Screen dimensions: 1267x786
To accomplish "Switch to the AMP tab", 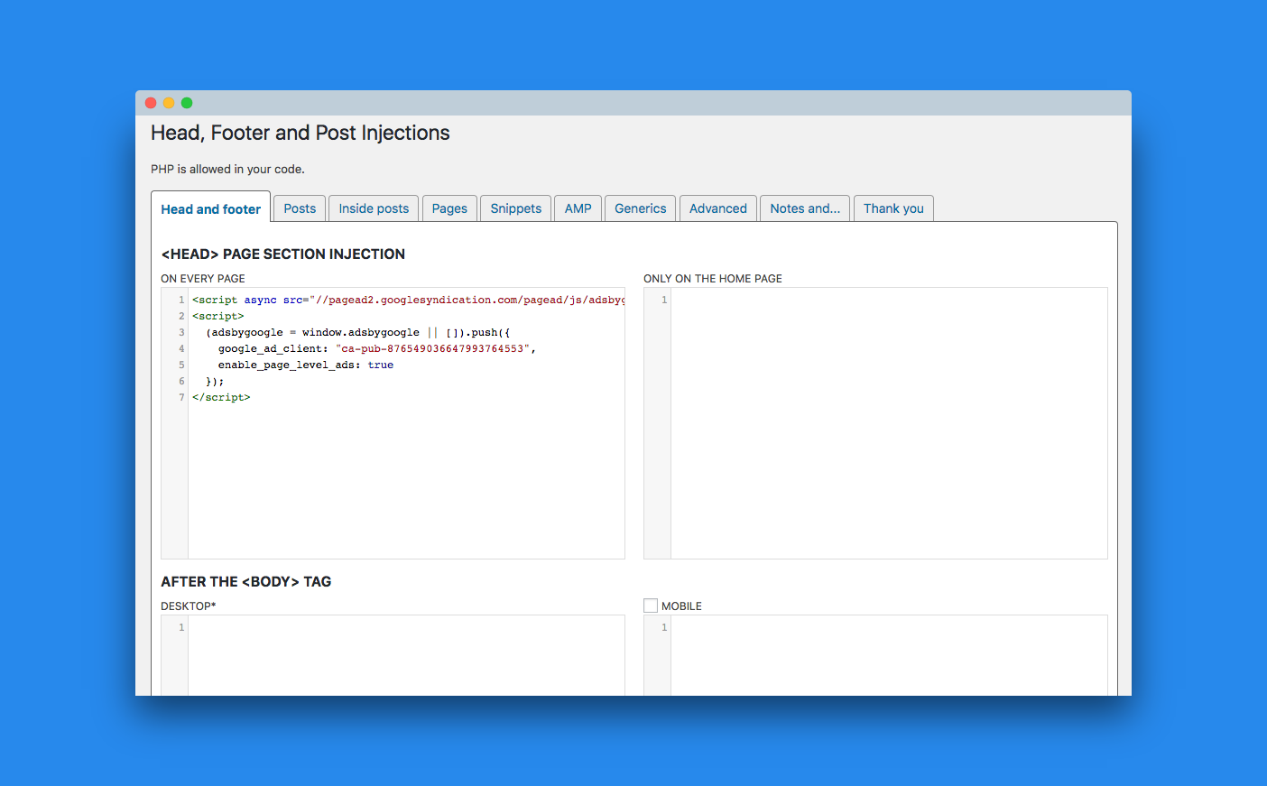I will tap(578, 208).
